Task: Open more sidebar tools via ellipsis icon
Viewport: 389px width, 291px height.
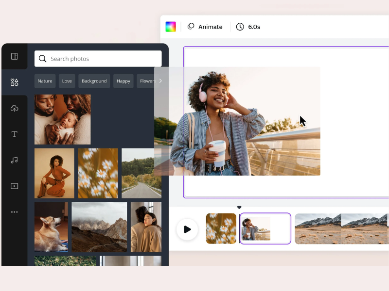Action: [x=14, y=211]
